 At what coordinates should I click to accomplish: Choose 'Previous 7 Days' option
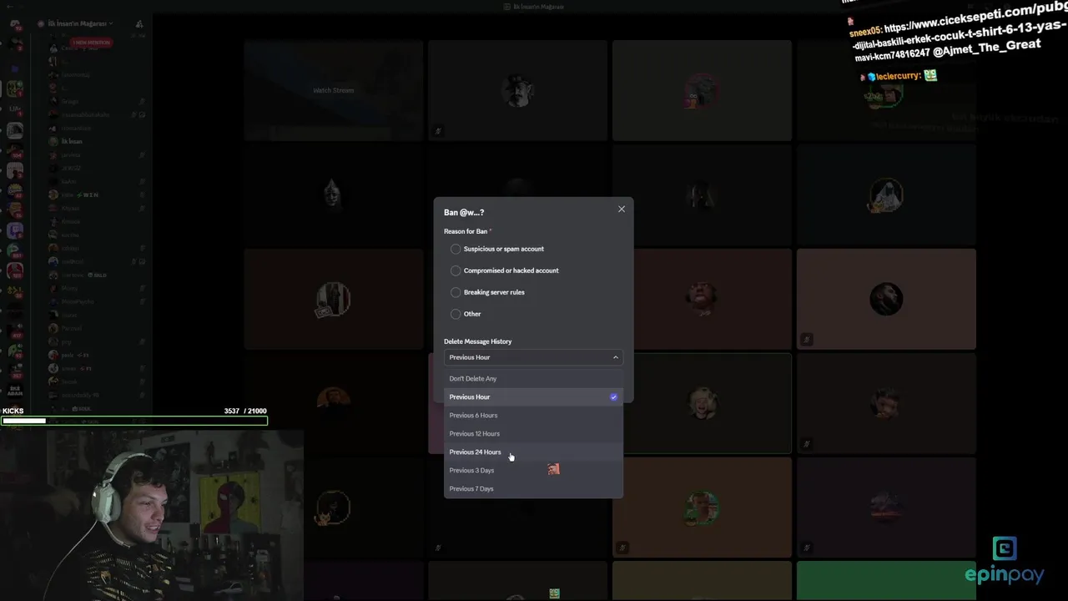(x=533, y=489)
